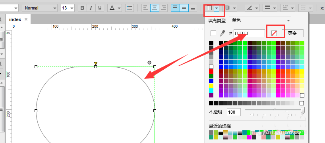Click the left-middle resize handle of the shape
325x143 pixels.
[x=36, y=111]
